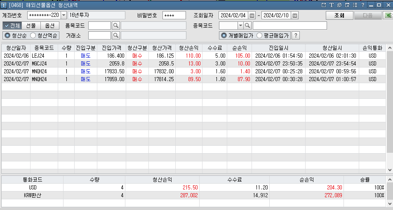This screenshot has width=393, height=210.
Task: Toggle the 전체 filter button
Action: pos(12,26)
